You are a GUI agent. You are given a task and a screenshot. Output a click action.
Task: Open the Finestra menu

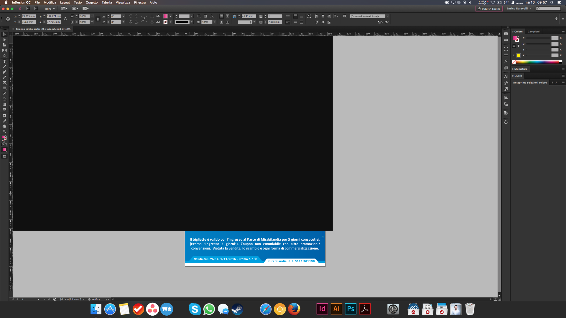139,2
